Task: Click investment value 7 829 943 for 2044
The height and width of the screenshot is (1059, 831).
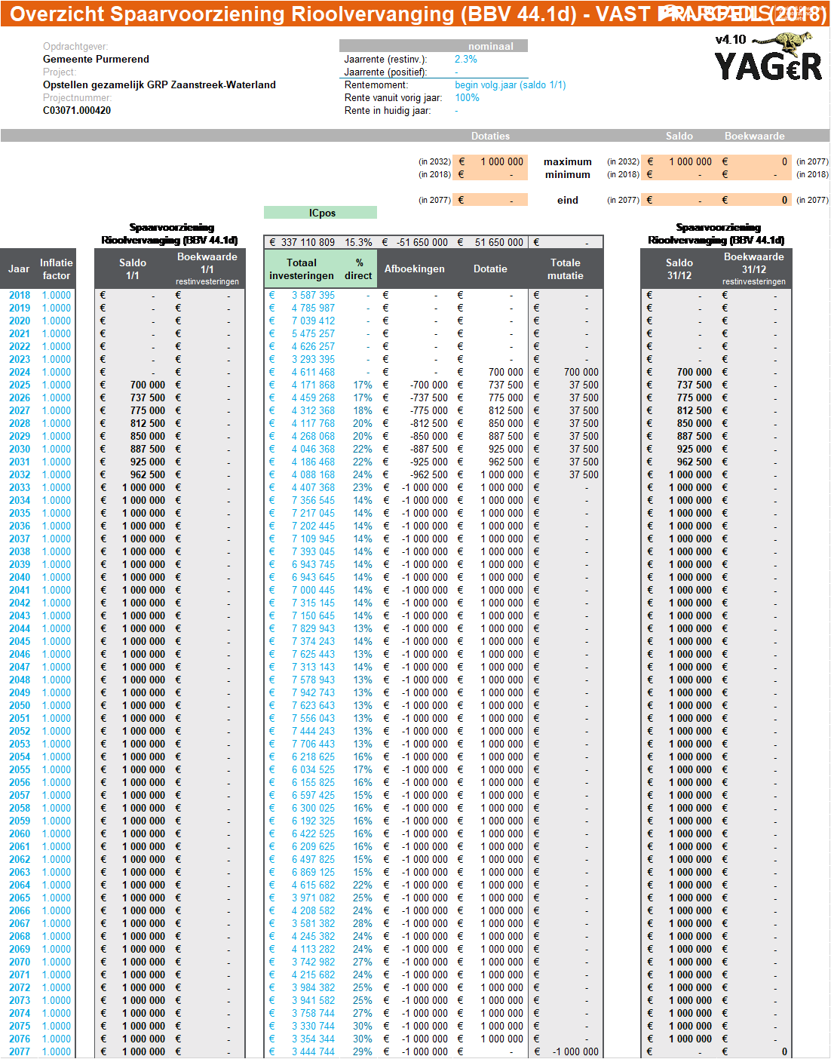Action: tap(313, 628)
